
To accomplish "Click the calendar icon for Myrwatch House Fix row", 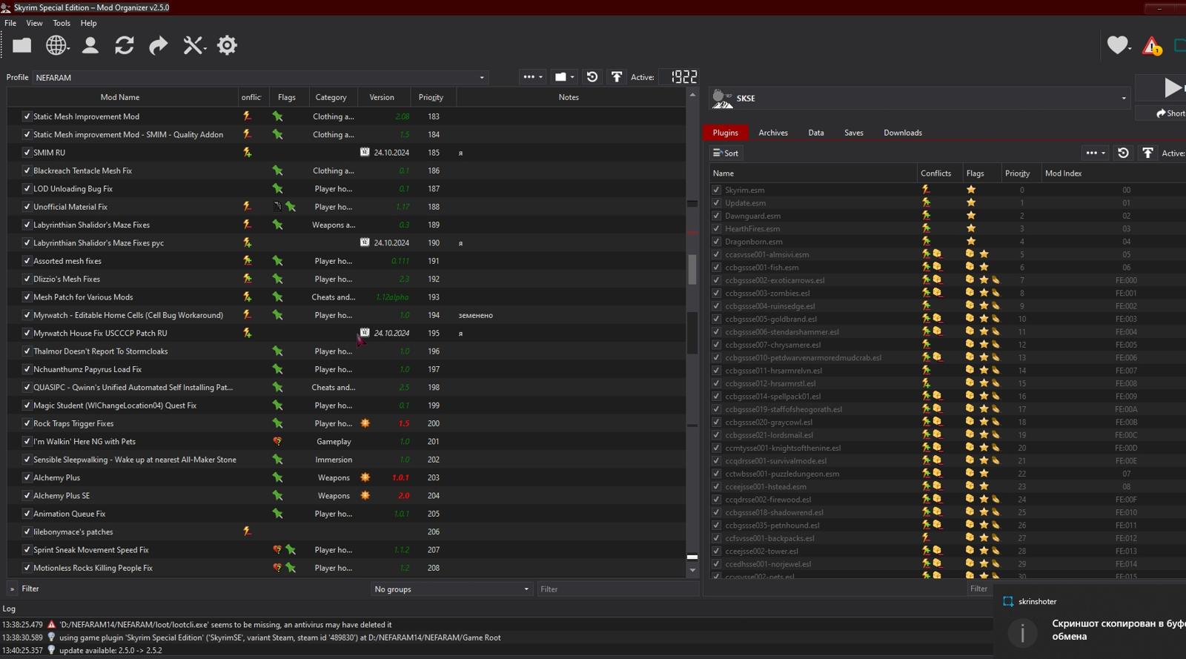I will 365,333.
